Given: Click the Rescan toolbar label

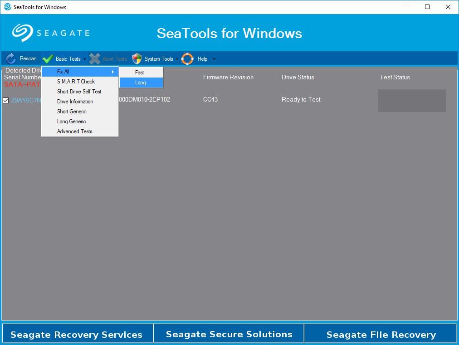Looking at the screenshot, I should pos(28,58).
